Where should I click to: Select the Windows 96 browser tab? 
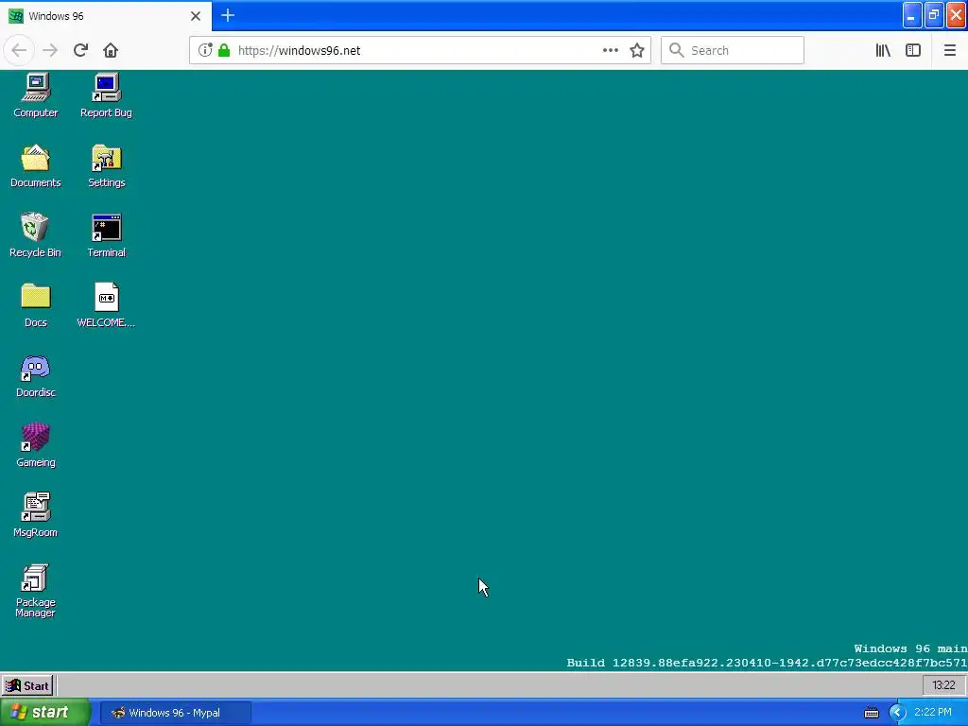click(106, 16)
